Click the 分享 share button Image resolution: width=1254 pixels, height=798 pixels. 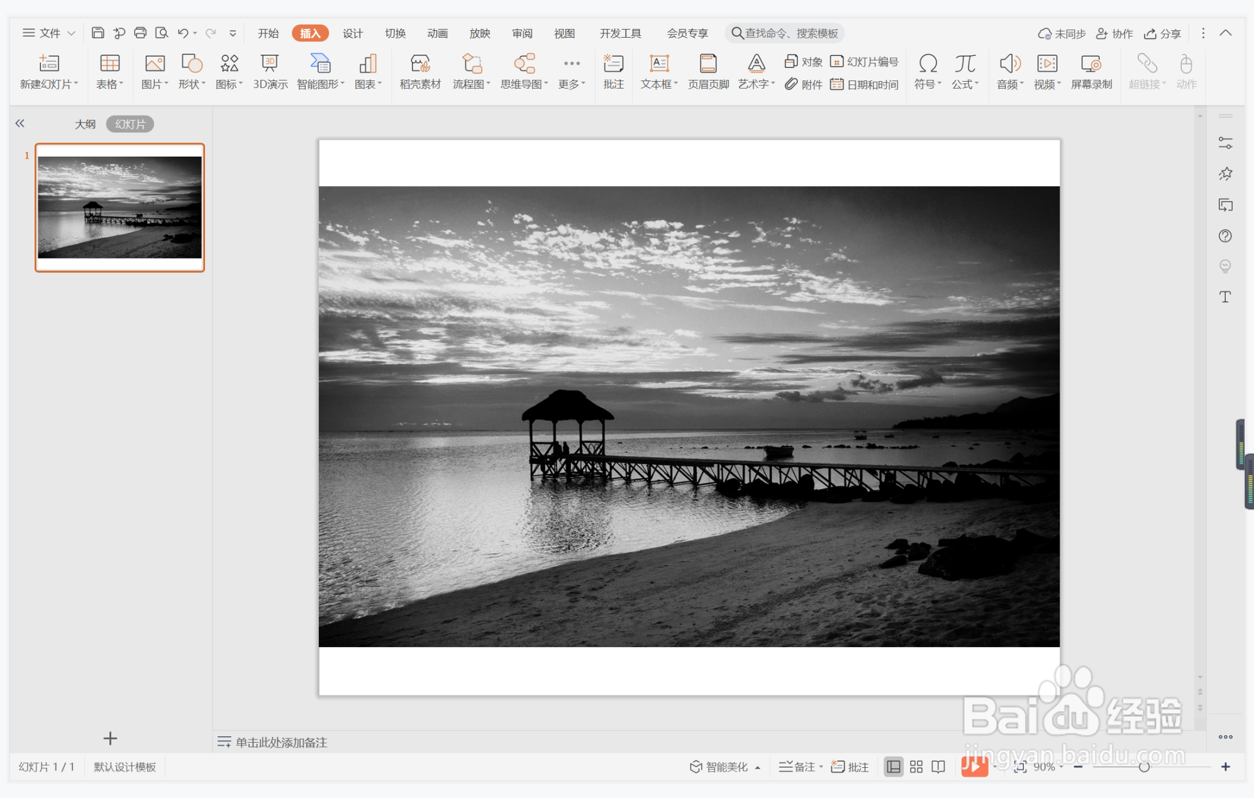coord(1163,33)
